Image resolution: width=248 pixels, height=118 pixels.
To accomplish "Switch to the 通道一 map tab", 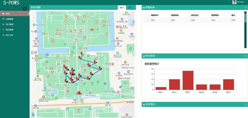I will (x=122, y=7).
